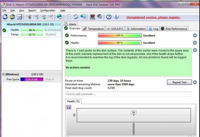Open the Temperature tab
This screenshot has width=200, height=137.
(x=93, y=29)
